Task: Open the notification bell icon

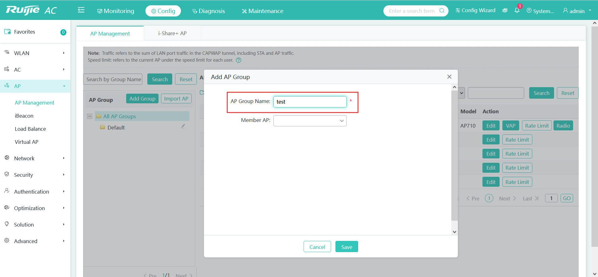Action: pos(517,10)
